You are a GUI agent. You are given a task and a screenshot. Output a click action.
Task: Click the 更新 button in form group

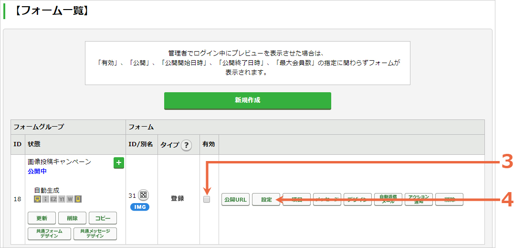pyautogui.click(x=42, y=218)
